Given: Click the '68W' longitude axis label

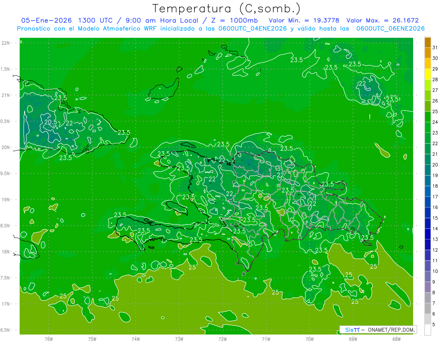Looking at the screenshot, I should (x=396, y=339).
